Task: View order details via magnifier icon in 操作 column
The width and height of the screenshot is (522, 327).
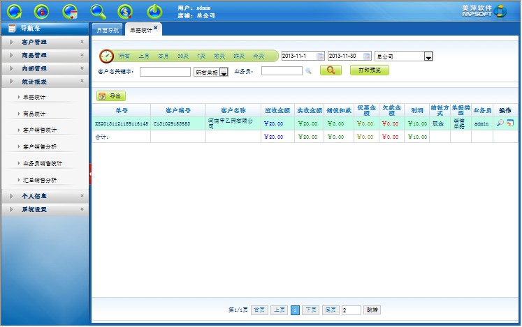Action: coord(500,123)
